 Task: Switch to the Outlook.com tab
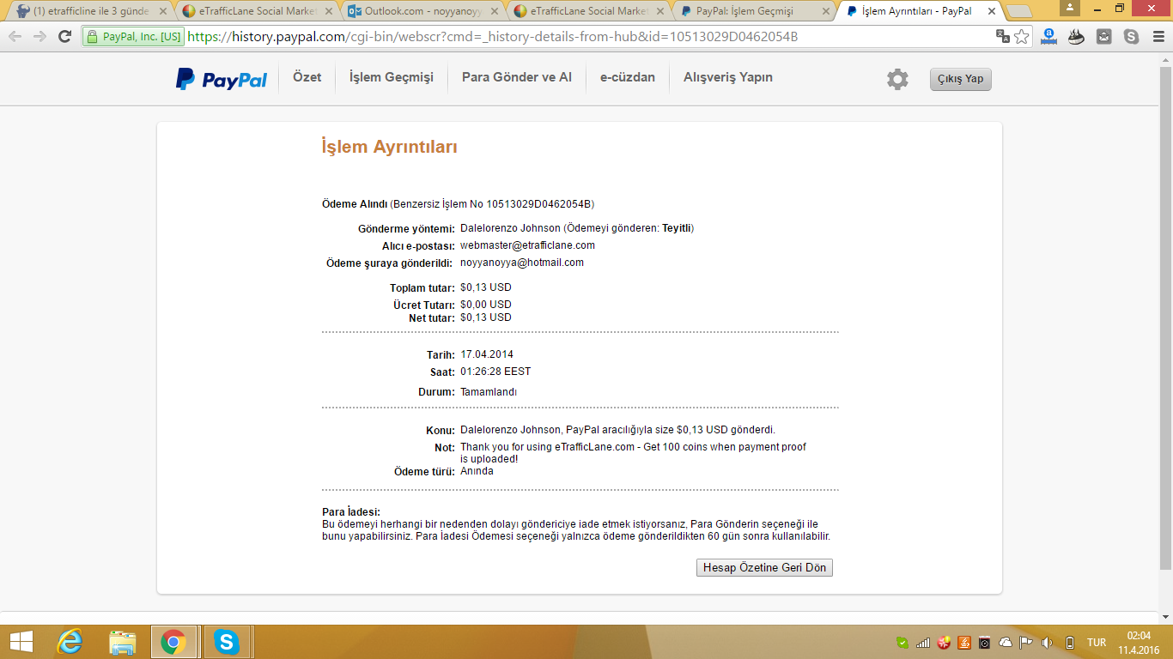click(423, 11)
